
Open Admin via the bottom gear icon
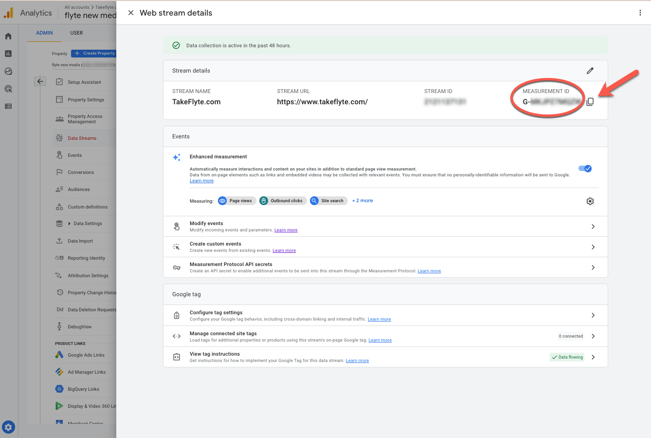click(8, 427)
